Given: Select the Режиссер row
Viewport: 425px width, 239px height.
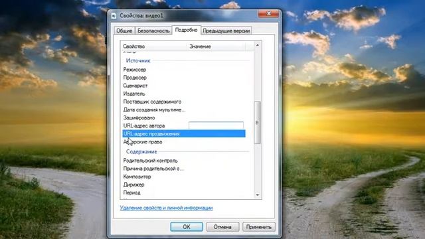Looking at the screenshot, I should (x=184, y=70).
